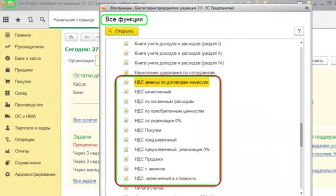Select НДС по косвенным расходам
This screenshot has width=336, height=196.
tap(164, 101)
